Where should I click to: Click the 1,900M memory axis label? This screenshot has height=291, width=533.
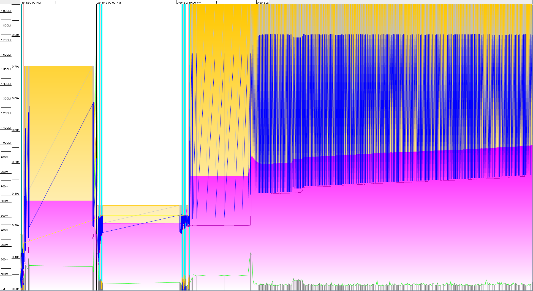pos(6,11)
